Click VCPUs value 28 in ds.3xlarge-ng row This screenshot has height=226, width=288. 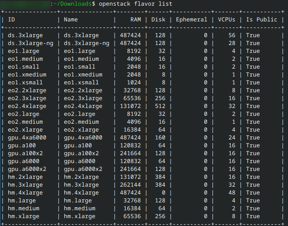click(x=232, y=43)
